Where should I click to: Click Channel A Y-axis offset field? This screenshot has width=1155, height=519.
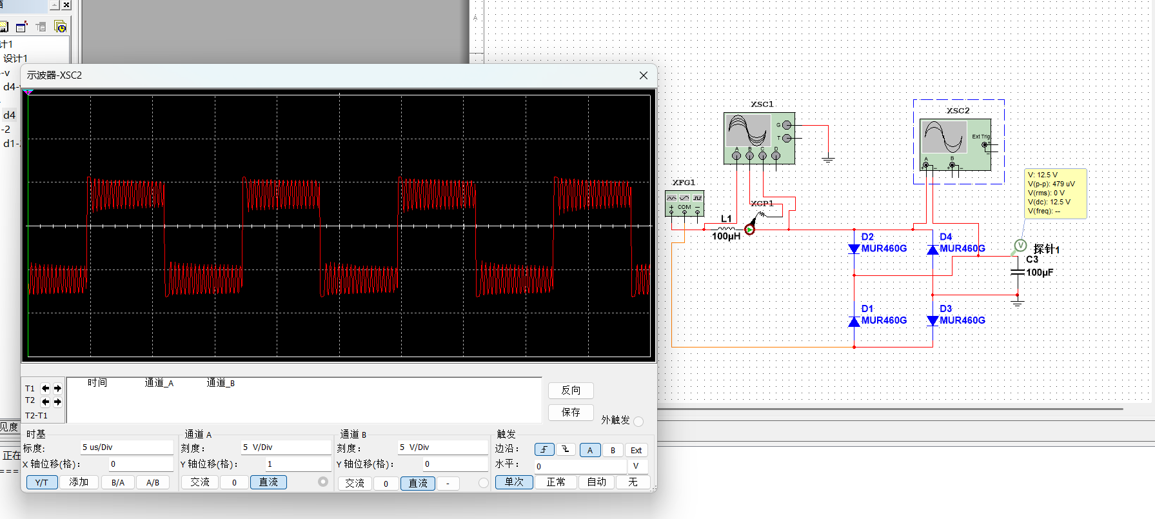click(298, 464)
